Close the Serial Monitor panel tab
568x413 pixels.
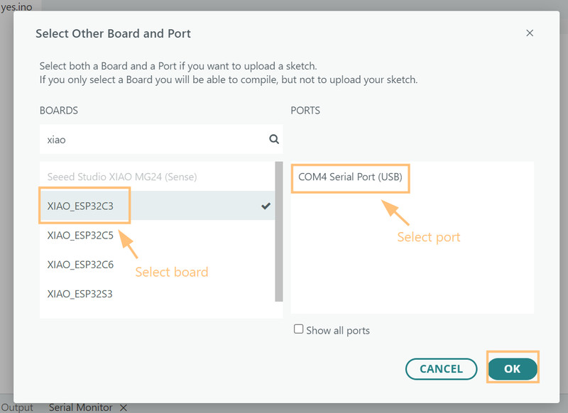[123, 407]
